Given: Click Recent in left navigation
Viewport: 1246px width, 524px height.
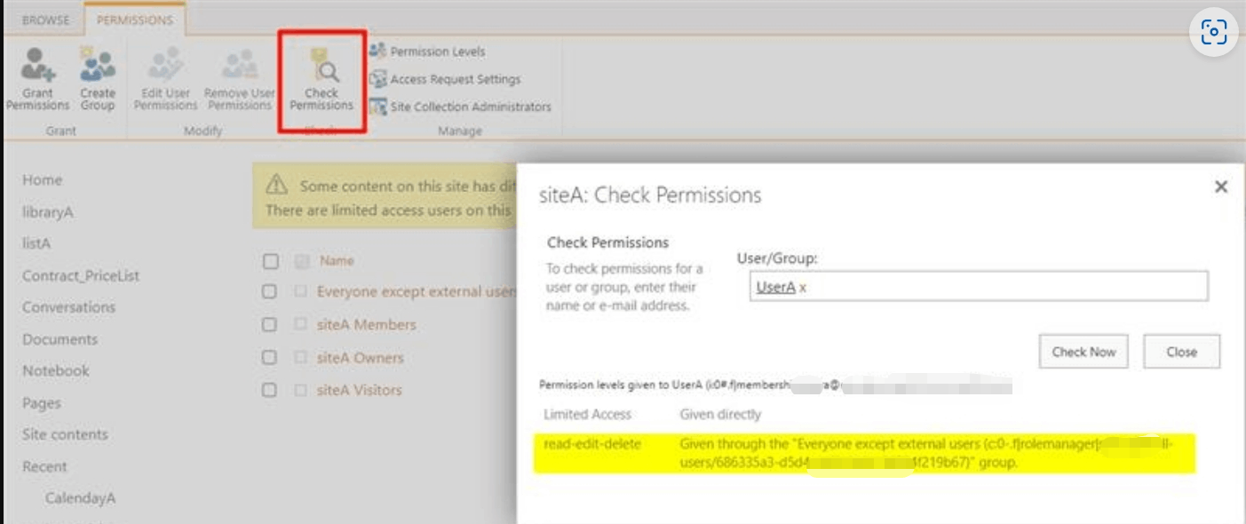Looking at the screenshot, I should click(x=44, y=466).
